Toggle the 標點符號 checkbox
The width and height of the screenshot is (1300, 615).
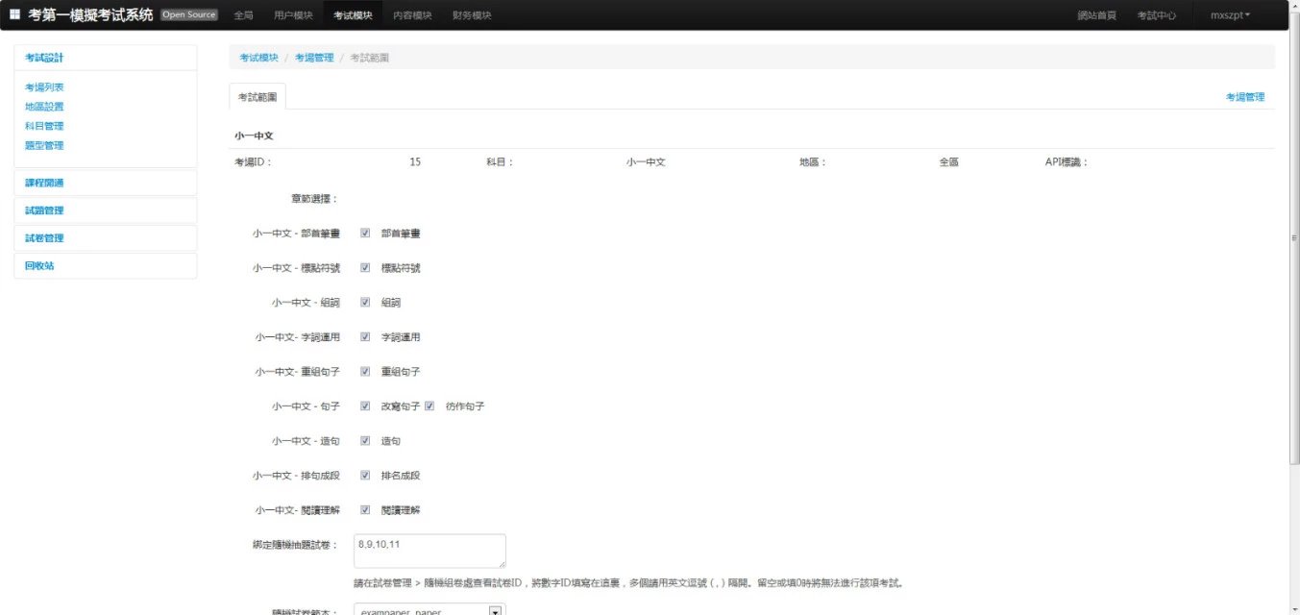365,268
